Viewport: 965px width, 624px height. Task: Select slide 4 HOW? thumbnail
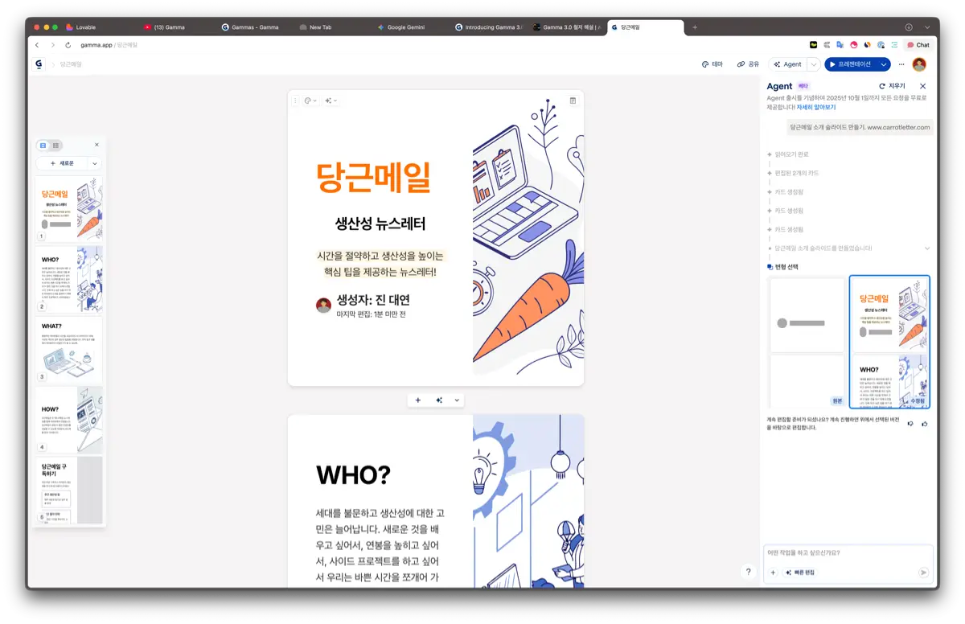click(x=69, y=419)
